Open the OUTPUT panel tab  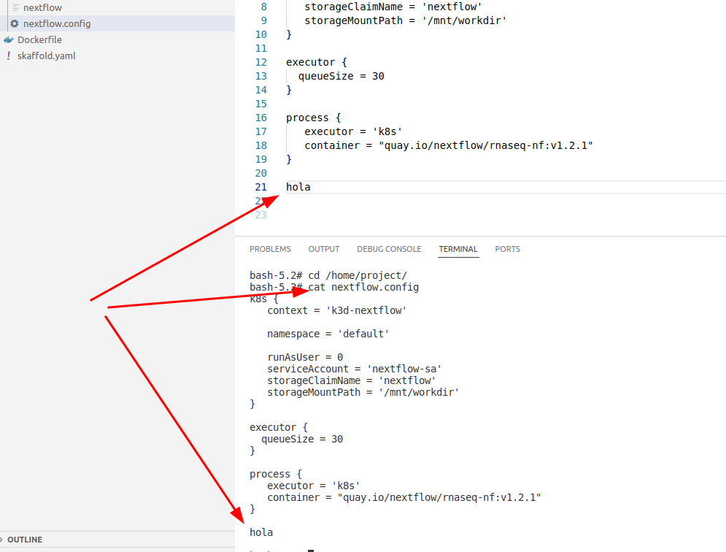pos(324,249)
